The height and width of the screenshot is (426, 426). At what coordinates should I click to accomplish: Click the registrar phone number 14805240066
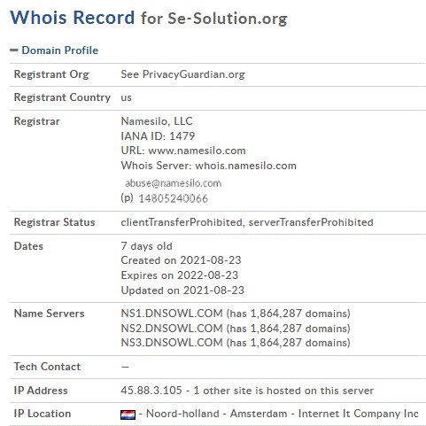point(174,198)
